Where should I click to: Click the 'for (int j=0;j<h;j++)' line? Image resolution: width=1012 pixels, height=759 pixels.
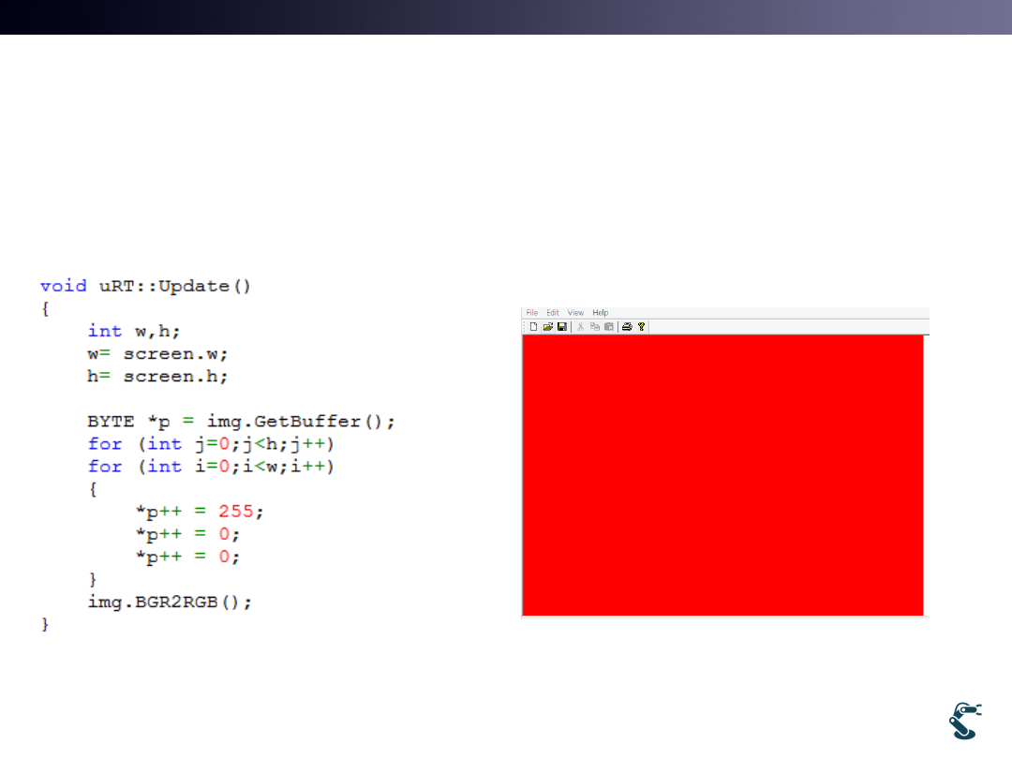211,444
